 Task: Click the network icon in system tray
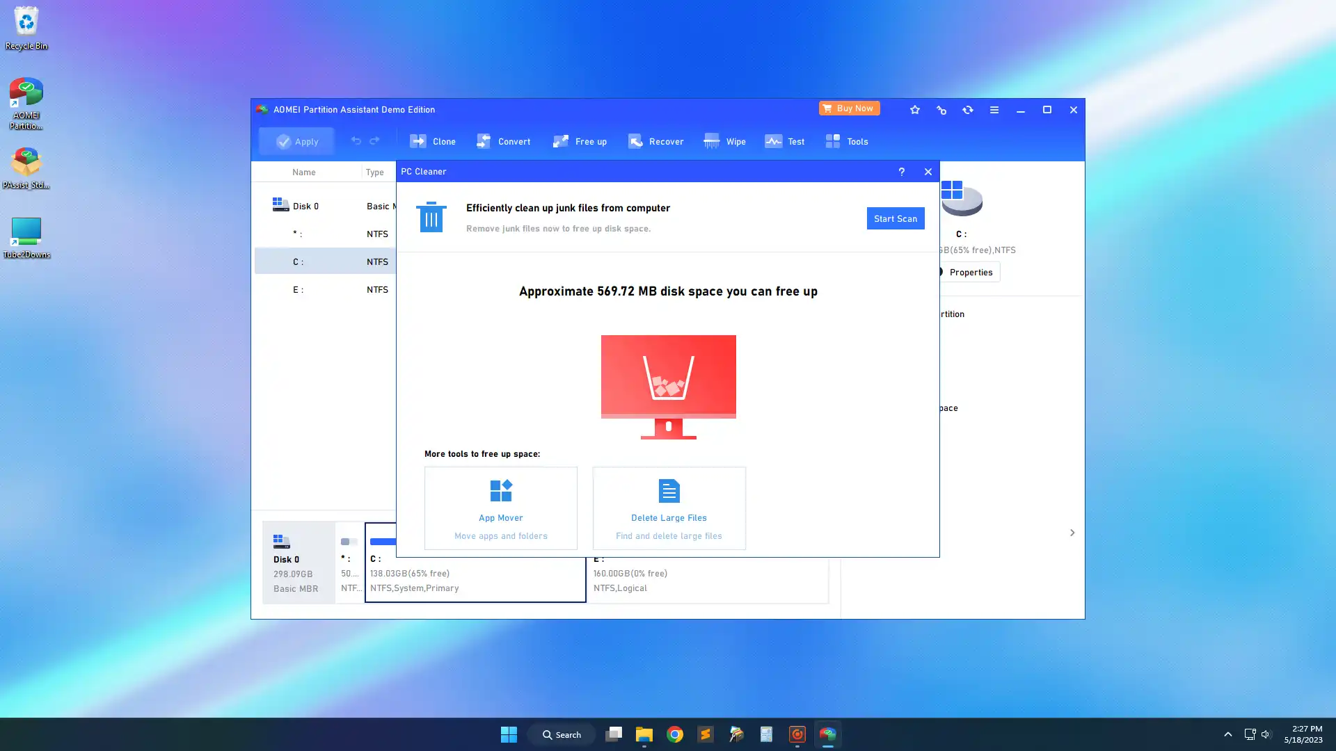[x=1250, y=734]
